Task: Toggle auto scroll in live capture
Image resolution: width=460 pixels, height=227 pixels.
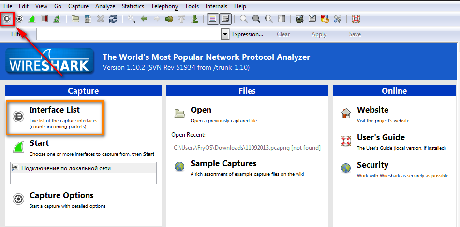Action: point(225,19)
